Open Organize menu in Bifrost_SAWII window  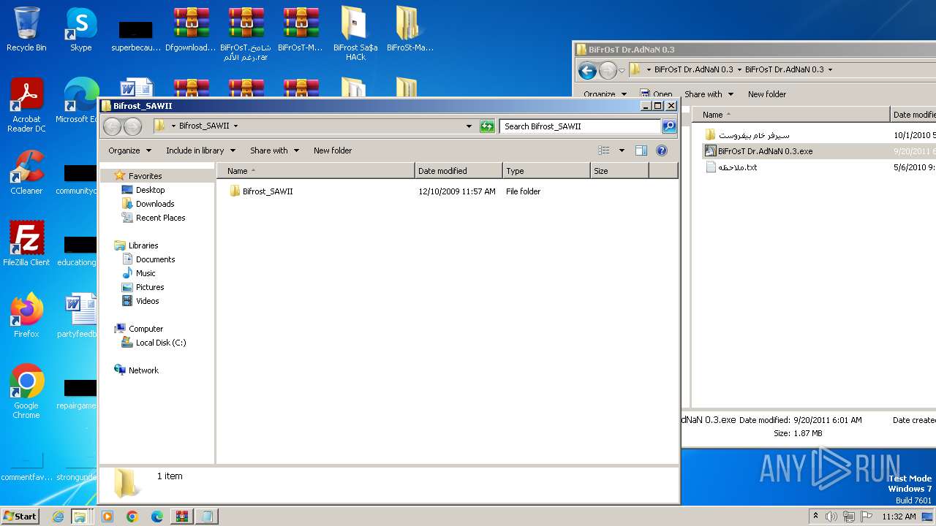click(129, 150)
